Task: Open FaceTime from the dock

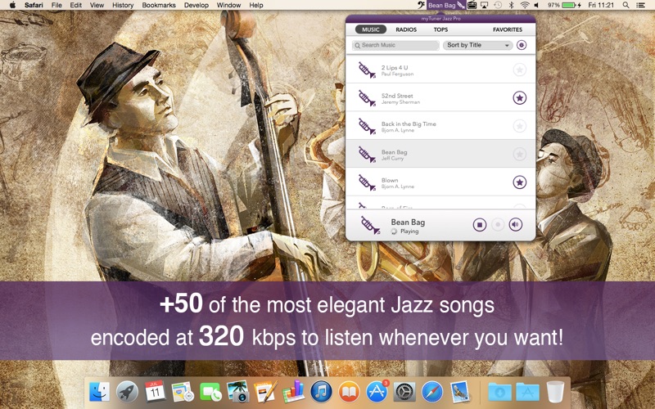Action: (x=210, y=392)
